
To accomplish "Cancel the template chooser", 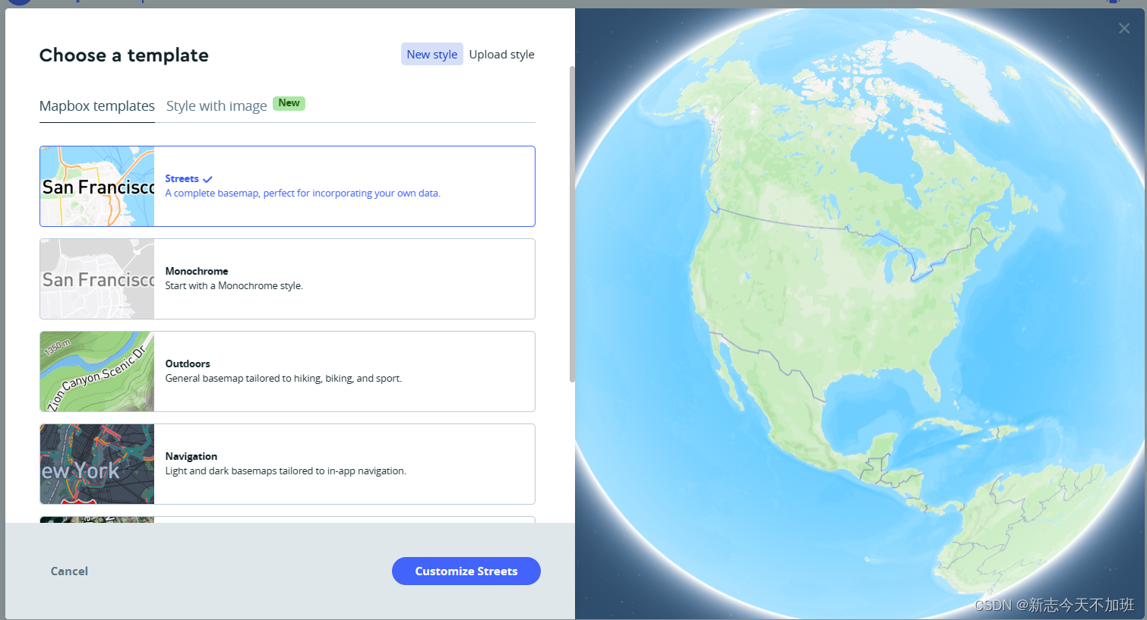I will coord(69,571).
